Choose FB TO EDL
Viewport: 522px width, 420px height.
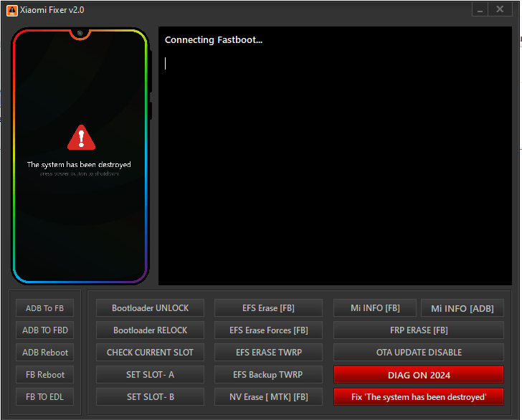[44, 396]
